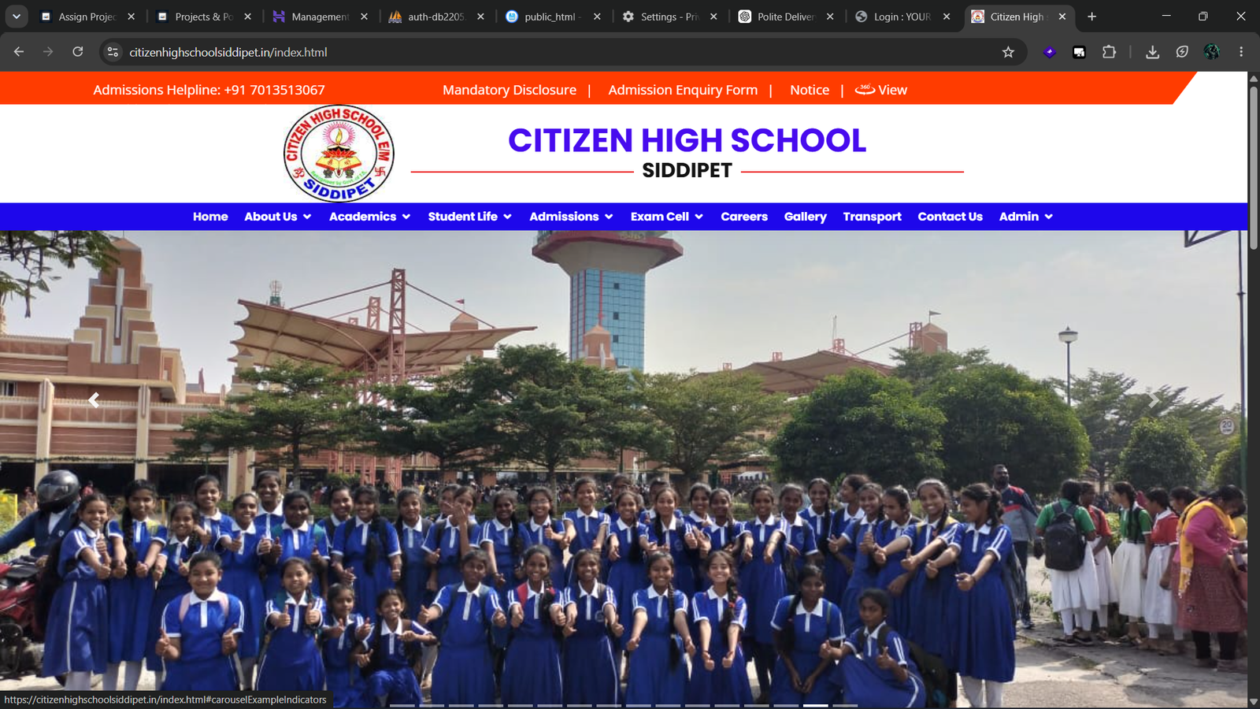The width and height of the screenshot is (1260, 709).
Task: Open a new browser tab
Action: coord(1091,17)
